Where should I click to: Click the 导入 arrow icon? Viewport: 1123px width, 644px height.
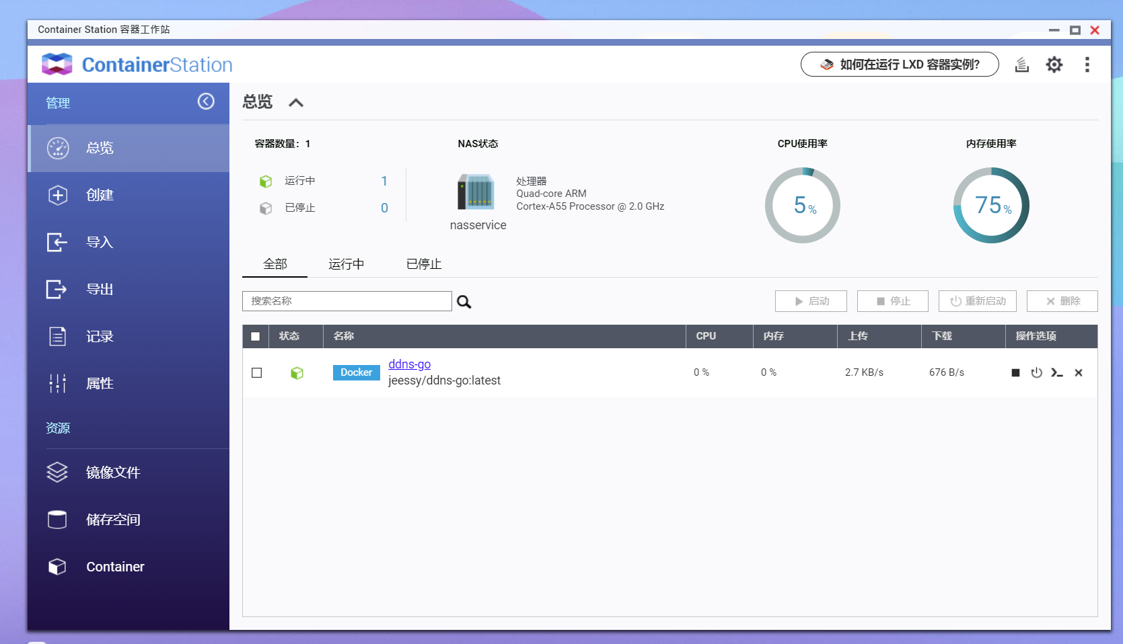pos(57,242)
